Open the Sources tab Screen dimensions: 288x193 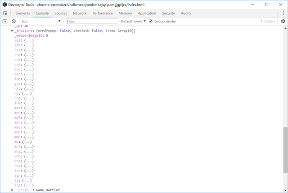(x=61, y=13)
